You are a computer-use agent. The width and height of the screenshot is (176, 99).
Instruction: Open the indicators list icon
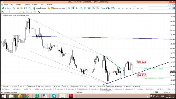[x=103, y=8]
